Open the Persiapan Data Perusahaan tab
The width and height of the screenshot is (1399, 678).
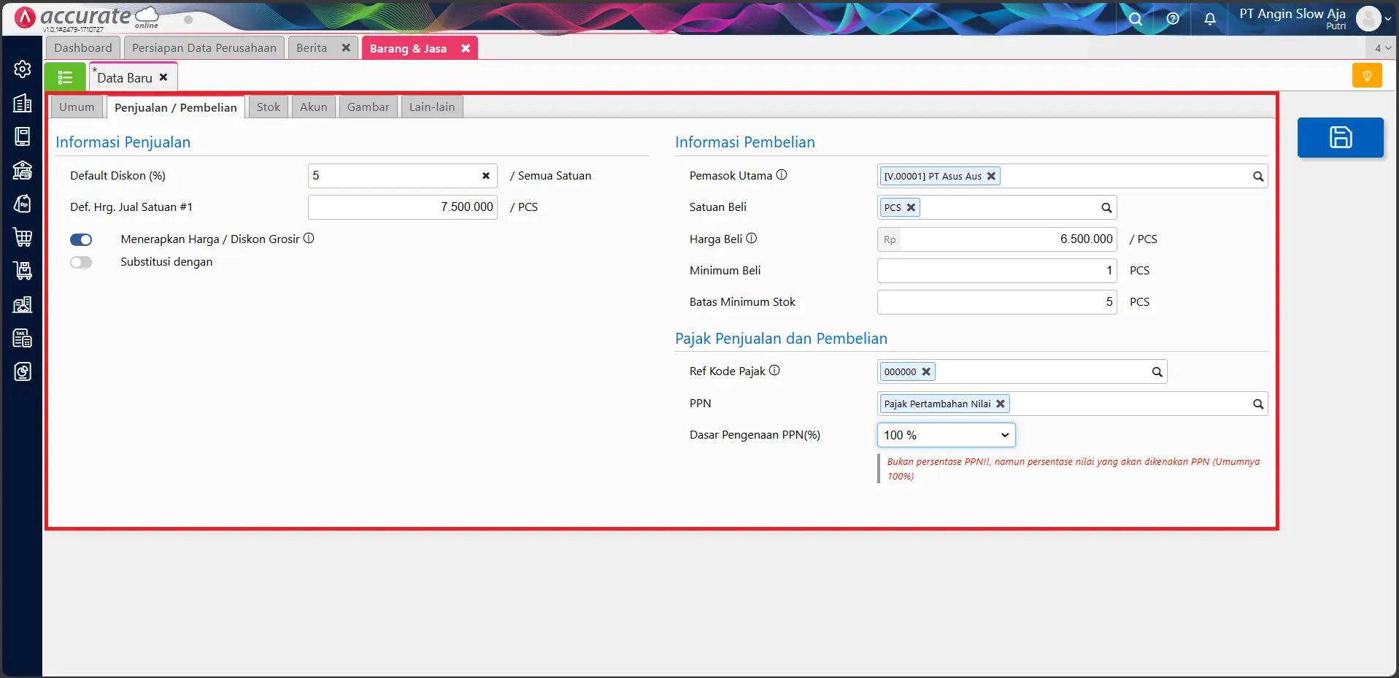(x=204, y=48)
